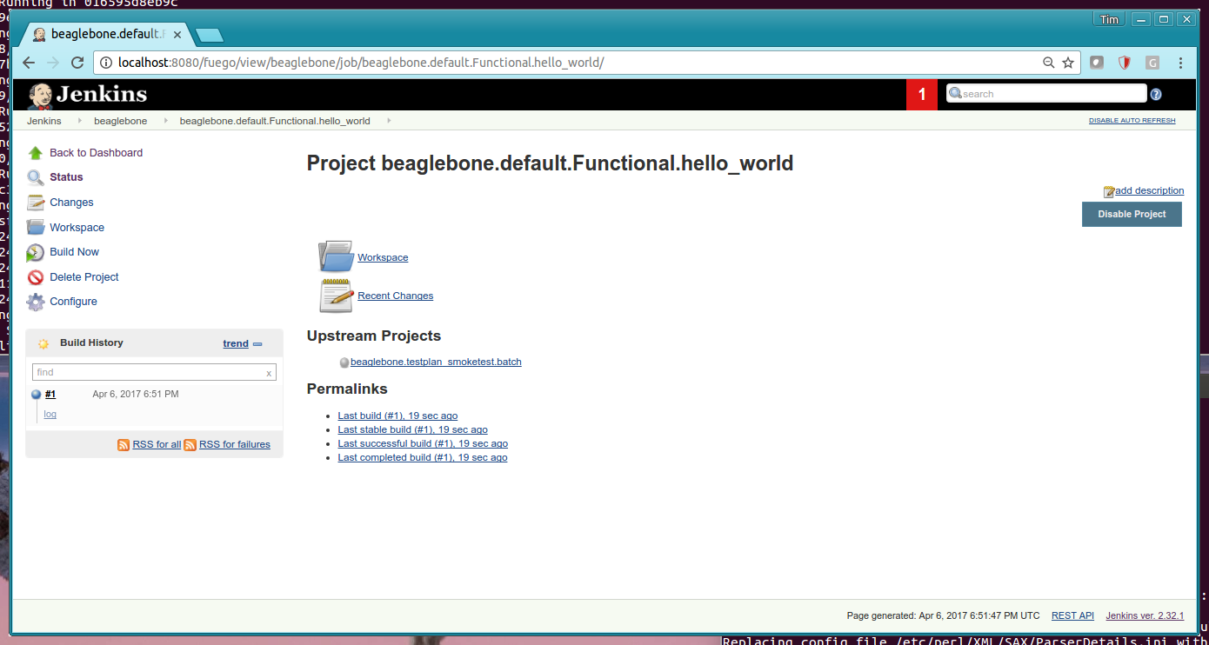The height and width of the screenshot is (645, 1209).
Task: Open the Configure sidebar item
Action: click(x=73, y=302)
